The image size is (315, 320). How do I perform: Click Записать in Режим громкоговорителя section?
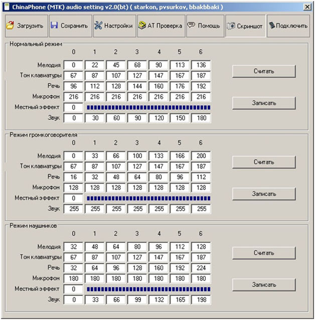pyautogui.click(x=264, y=194)
